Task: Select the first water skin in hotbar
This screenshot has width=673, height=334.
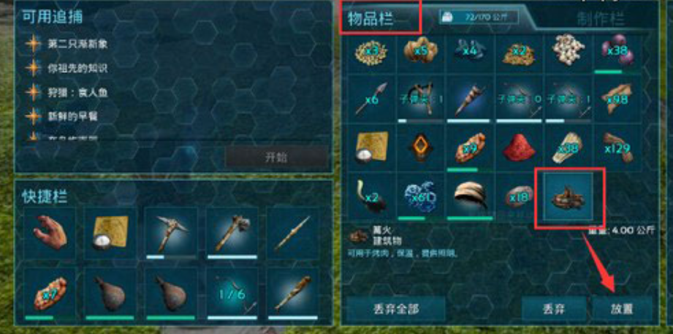Action: pos(110,294)
